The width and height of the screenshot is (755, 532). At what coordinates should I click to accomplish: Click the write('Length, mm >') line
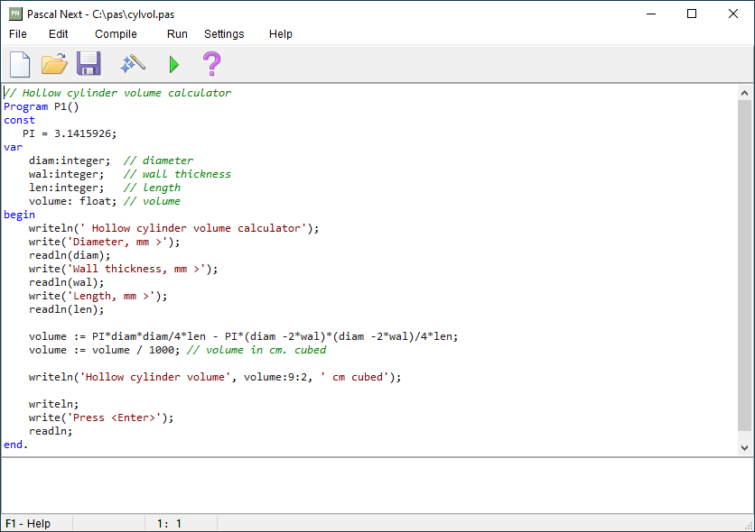click(x=98, y=296)
